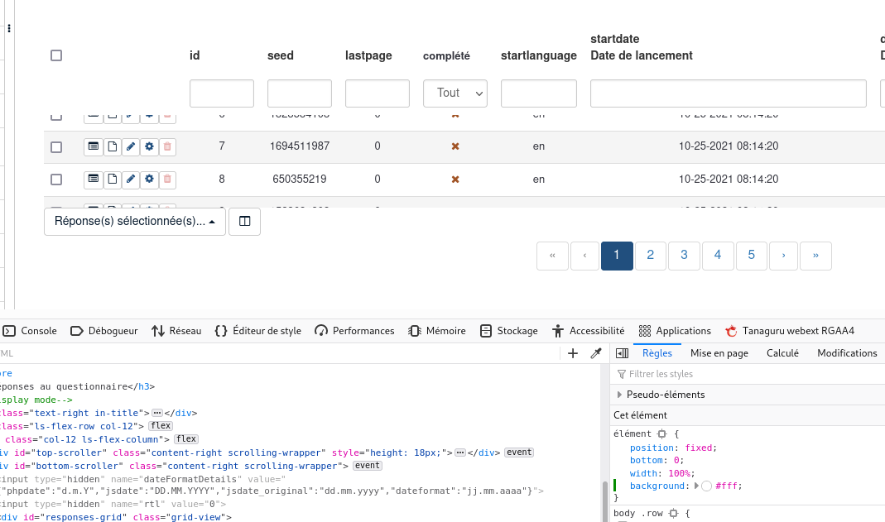
Task: Click the column layout icon button
Action: point(244,222)
